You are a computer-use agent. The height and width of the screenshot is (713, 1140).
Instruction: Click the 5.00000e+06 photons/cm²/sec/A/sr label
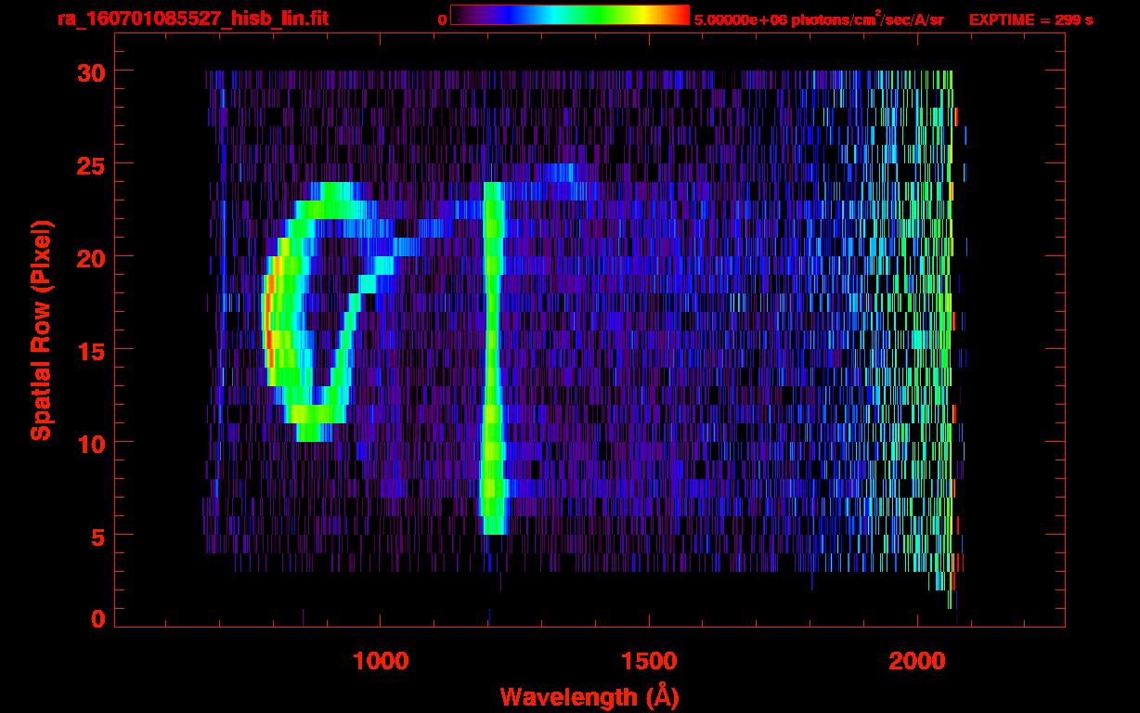pos(819,19)
